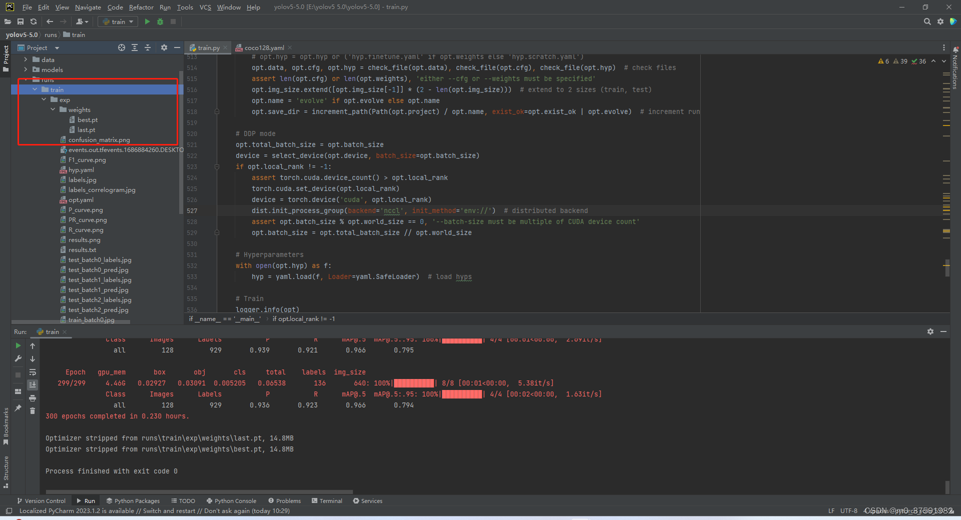Navigate back with the left arrow
The height and width of the screenshot is (520, 961).
(x=50, y=21)
